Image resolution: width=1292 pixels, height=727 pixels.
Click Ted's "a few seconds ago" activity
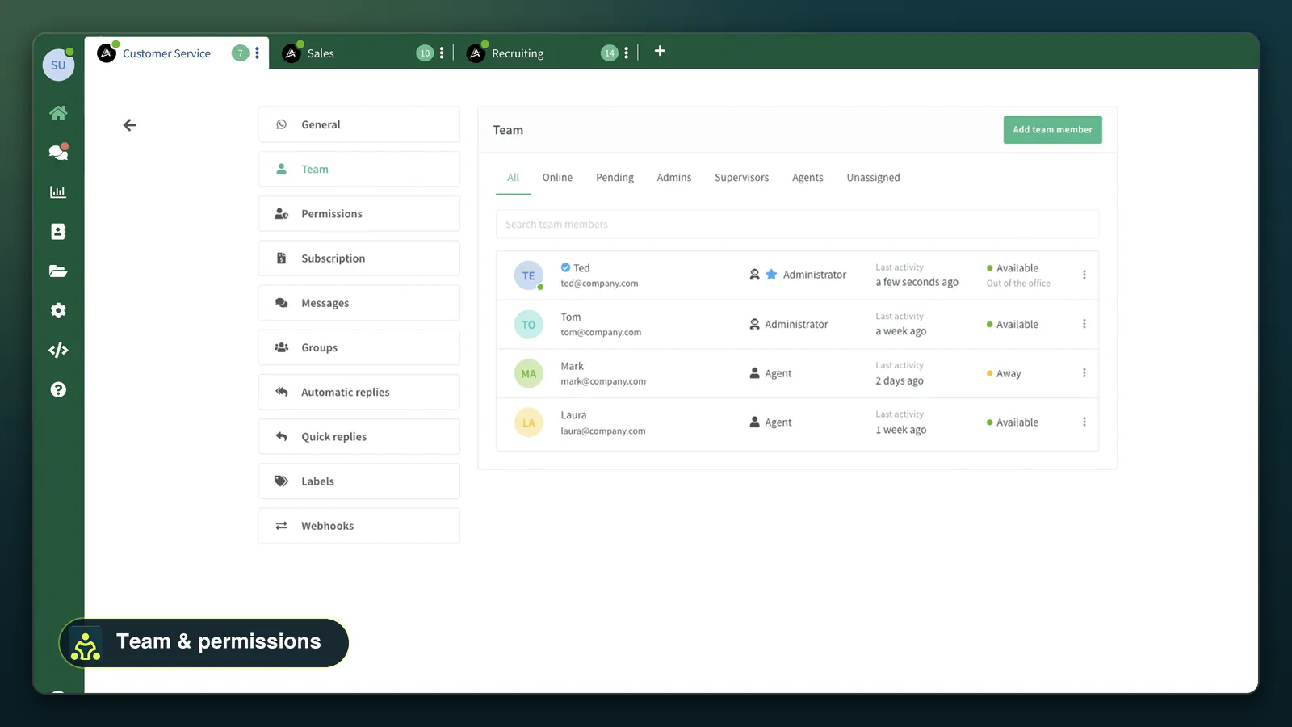tap(917, 282)
